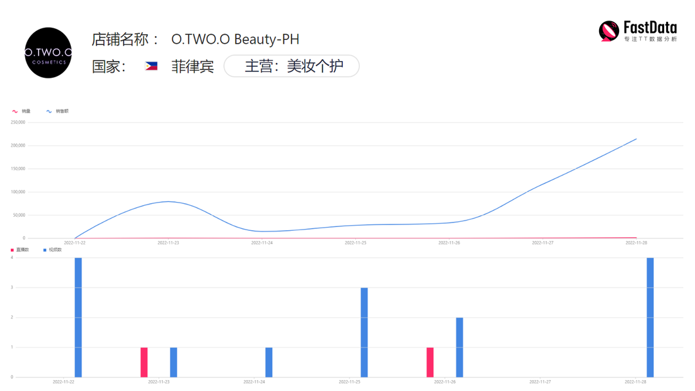Click the 主营：美妆个护 category pill

tap(292, 66)
